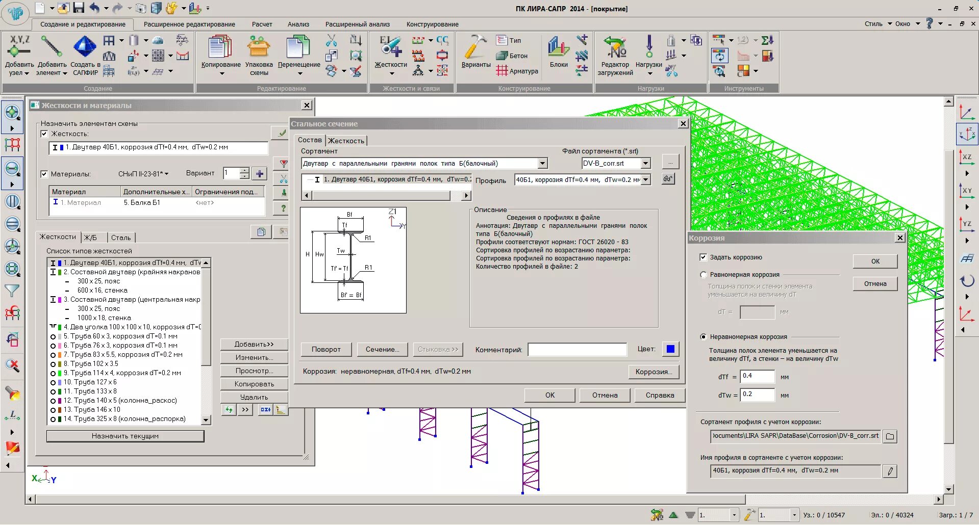Image resolution: width=979 pixels, height=525 pixels.
Task: Click the Справка button
Action: point(660,395)
